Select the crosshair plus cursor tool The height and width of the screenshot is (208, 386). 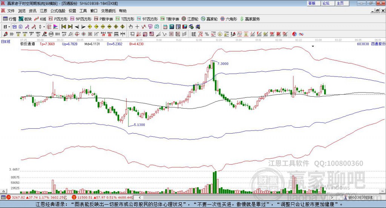coord(137,27)
